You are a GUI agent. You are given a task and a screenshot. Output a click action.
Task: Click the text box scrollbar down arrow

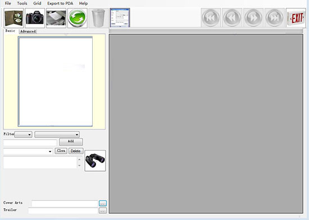point(79,166)
